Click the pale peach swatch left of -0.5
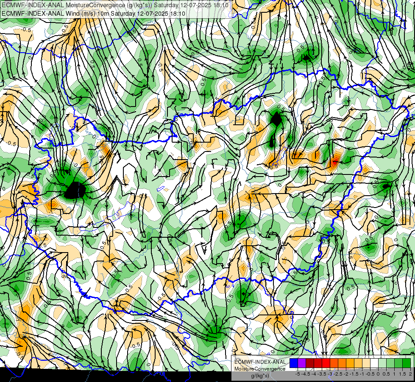The image size is (415, 382). coord(366,363)
